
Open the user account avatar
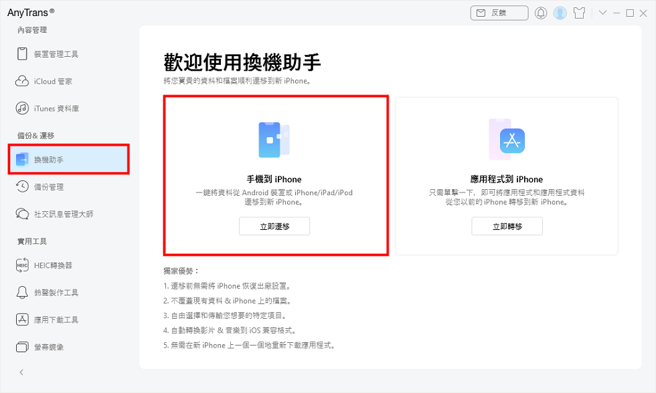pos(560,13)
